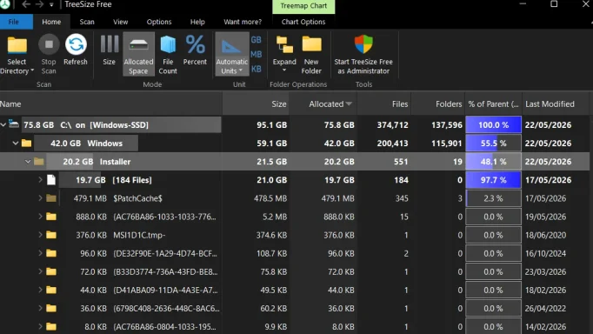
Task: Expand the MSI1D1C.tmp- folder
Action: tap(40, 235)
